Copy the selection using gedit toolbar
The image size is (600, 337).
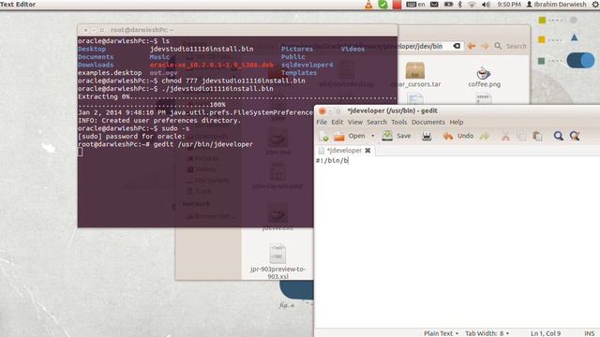click(521, 136)
